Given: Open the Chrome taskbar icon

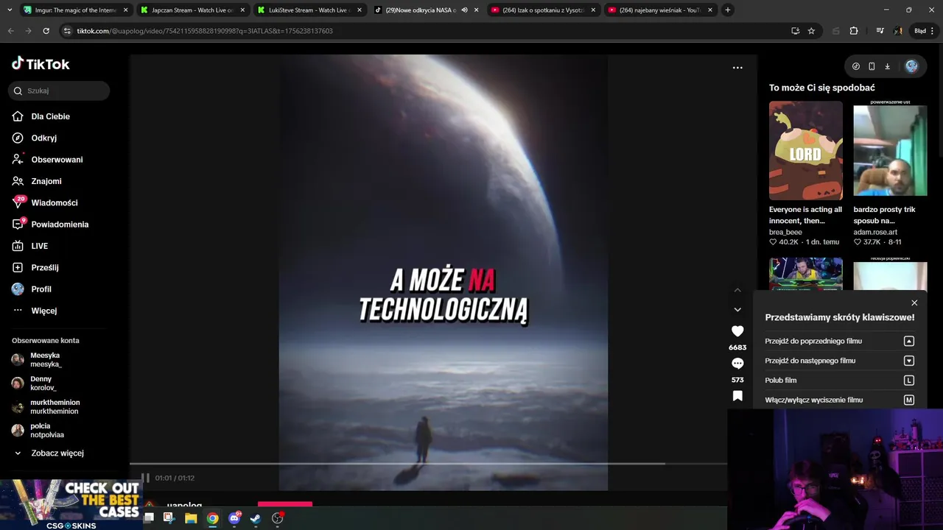Looking at the screenshot, I should pyautogui.click(x=212, y=518).
